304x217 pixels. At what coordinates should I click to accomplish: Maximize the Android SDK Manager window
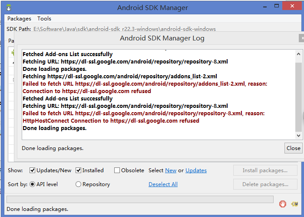click(x=277, y=6)
